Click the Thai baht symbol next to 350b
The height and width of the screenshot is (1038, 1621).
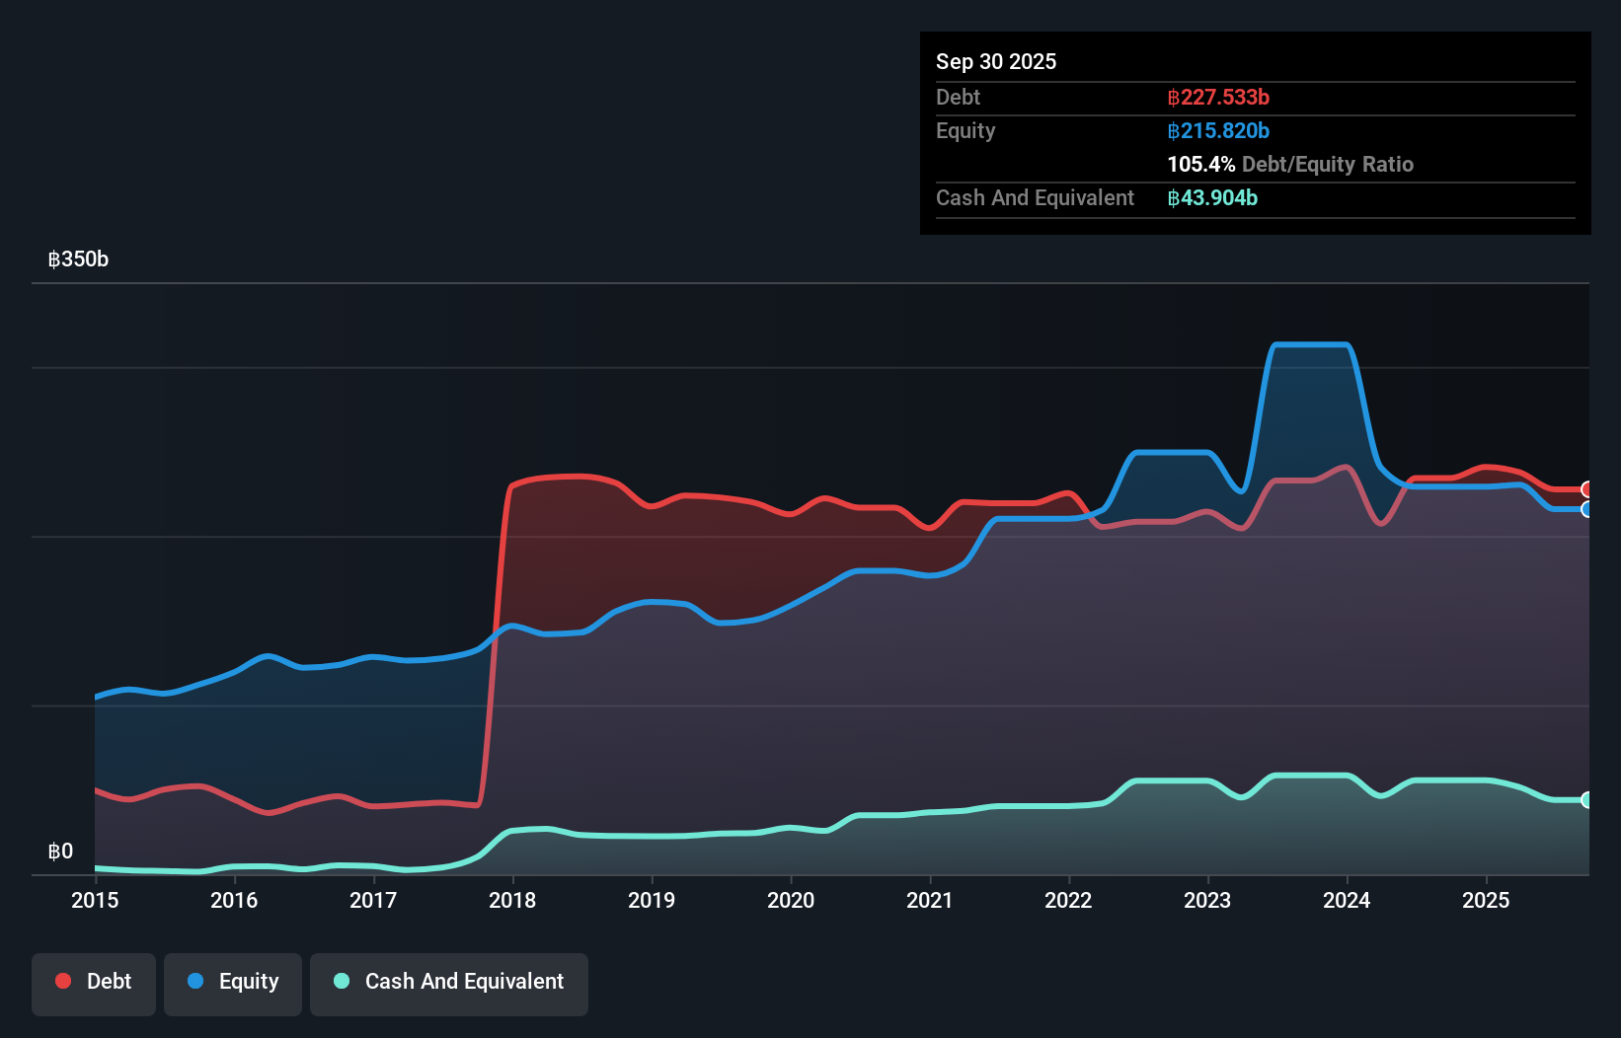(55, 259)
